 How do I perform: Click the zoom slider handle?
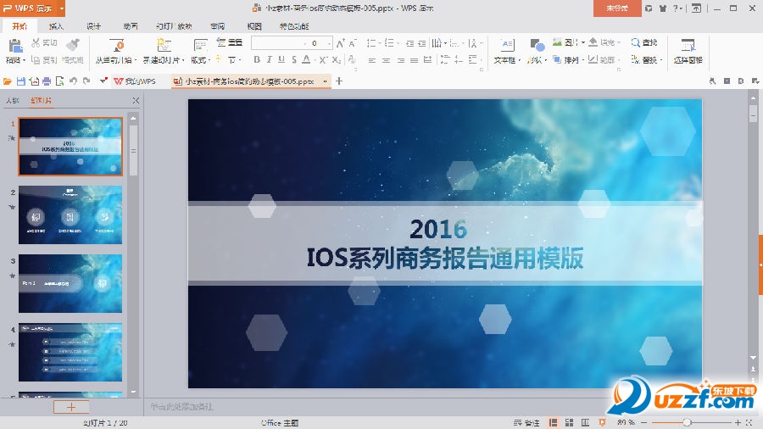click(686, 423)
